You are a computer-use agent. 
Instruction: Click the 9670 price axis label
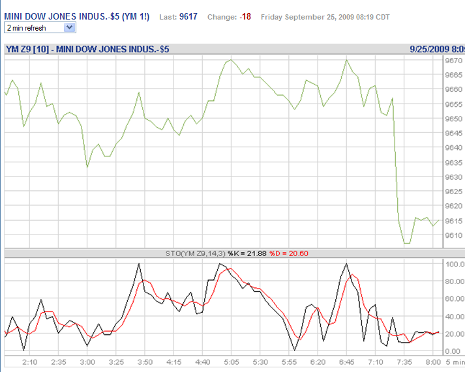(454, 61)
